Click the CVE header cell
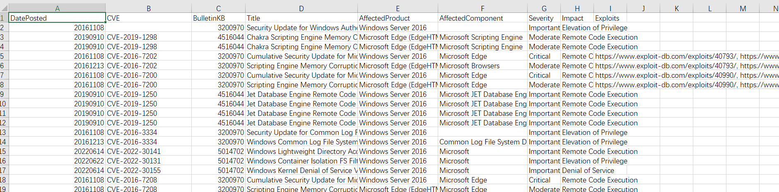 [148, 18]
